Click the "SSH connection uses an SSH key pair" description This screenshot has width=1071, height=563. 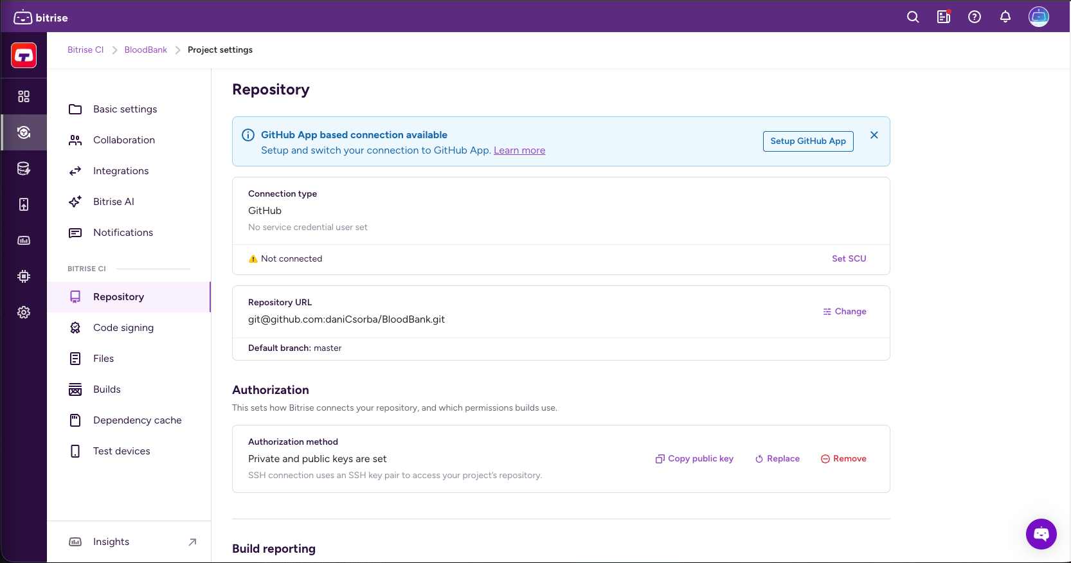click(x=395, y=476)
